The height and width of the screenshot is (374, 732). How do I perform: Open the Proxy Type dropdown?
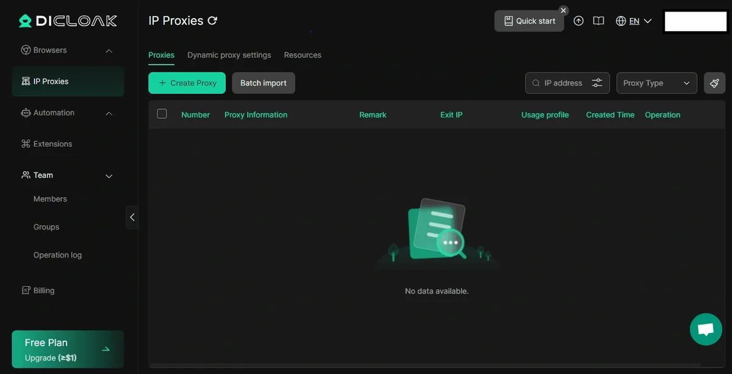pyautogui.click(x=657, y=83)
